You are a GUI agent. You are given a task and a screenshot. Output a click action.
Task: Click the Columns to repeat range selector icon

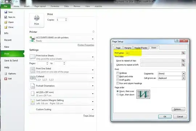183,65
